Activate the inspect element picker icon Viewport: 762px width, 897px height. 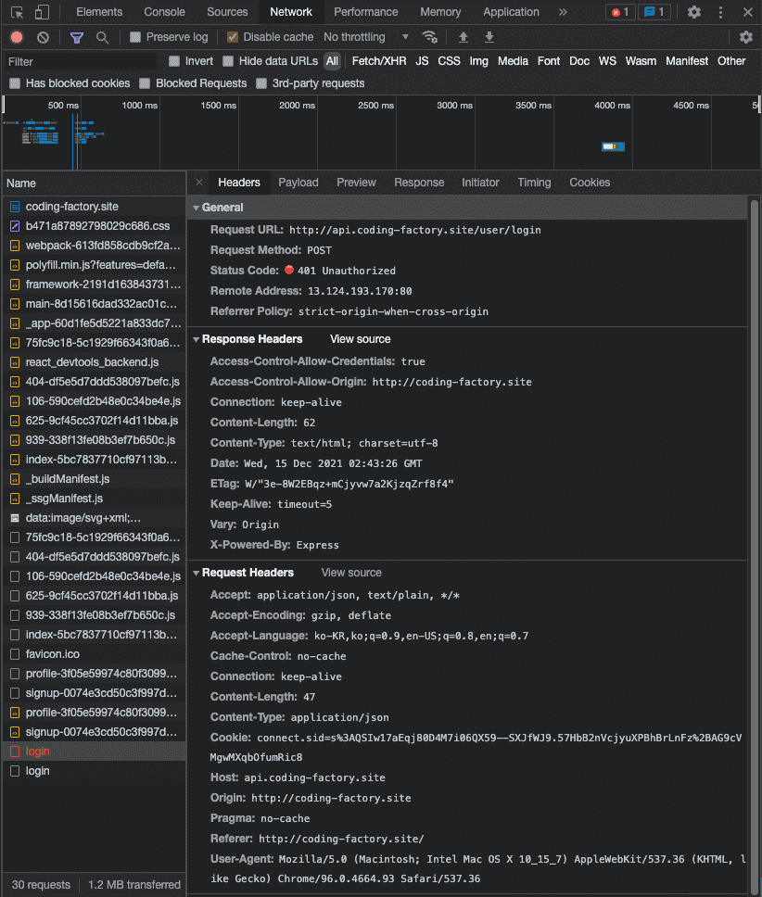pos(18,12)
